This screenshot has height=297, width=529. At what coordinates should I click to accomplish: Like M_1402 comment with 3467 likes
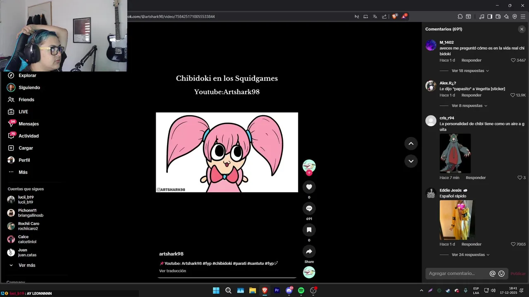pos(513,60)
